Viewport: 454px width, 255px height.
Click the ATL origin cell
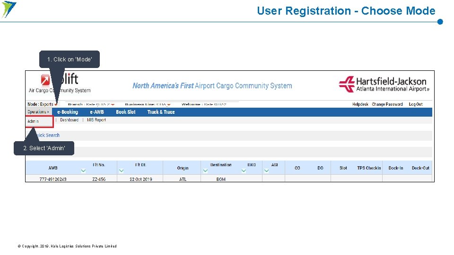tap(183, 179)
